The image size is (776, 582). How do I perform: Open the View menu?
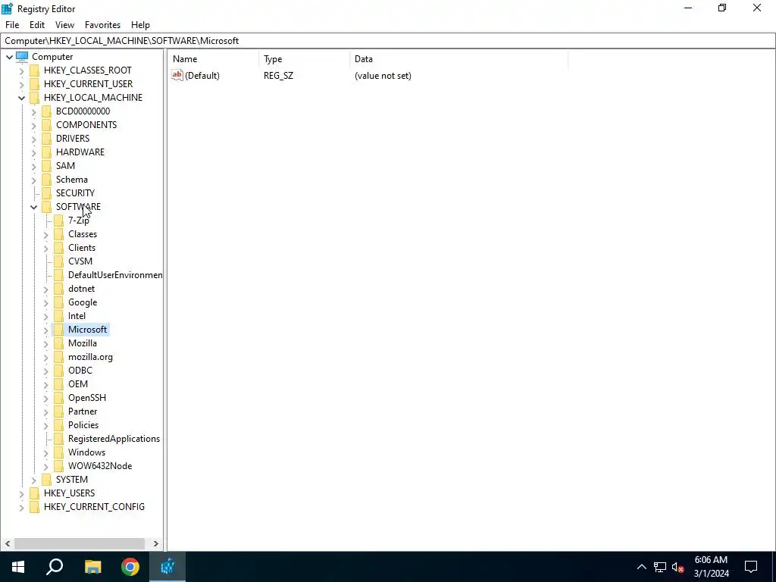(x=64, y=25)
